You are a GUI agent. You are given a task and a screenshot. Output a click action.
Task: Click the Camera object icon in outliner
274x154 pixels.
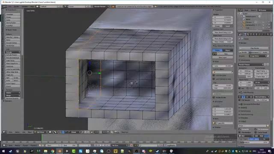[x=244, y=22]
